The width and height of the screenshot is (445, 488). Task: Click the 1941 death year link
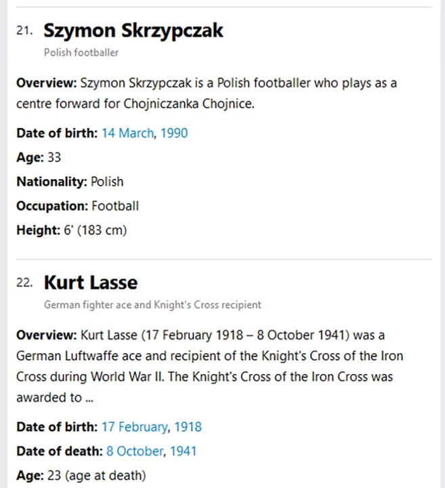184,451
